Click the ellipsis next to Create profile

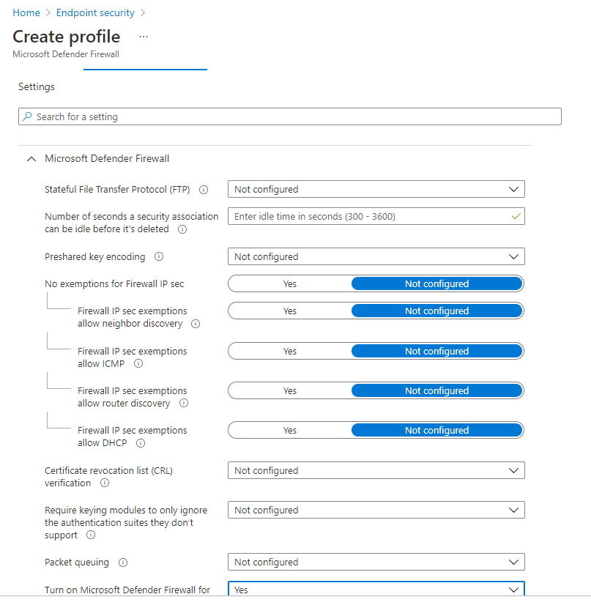(x=144, y=37)
